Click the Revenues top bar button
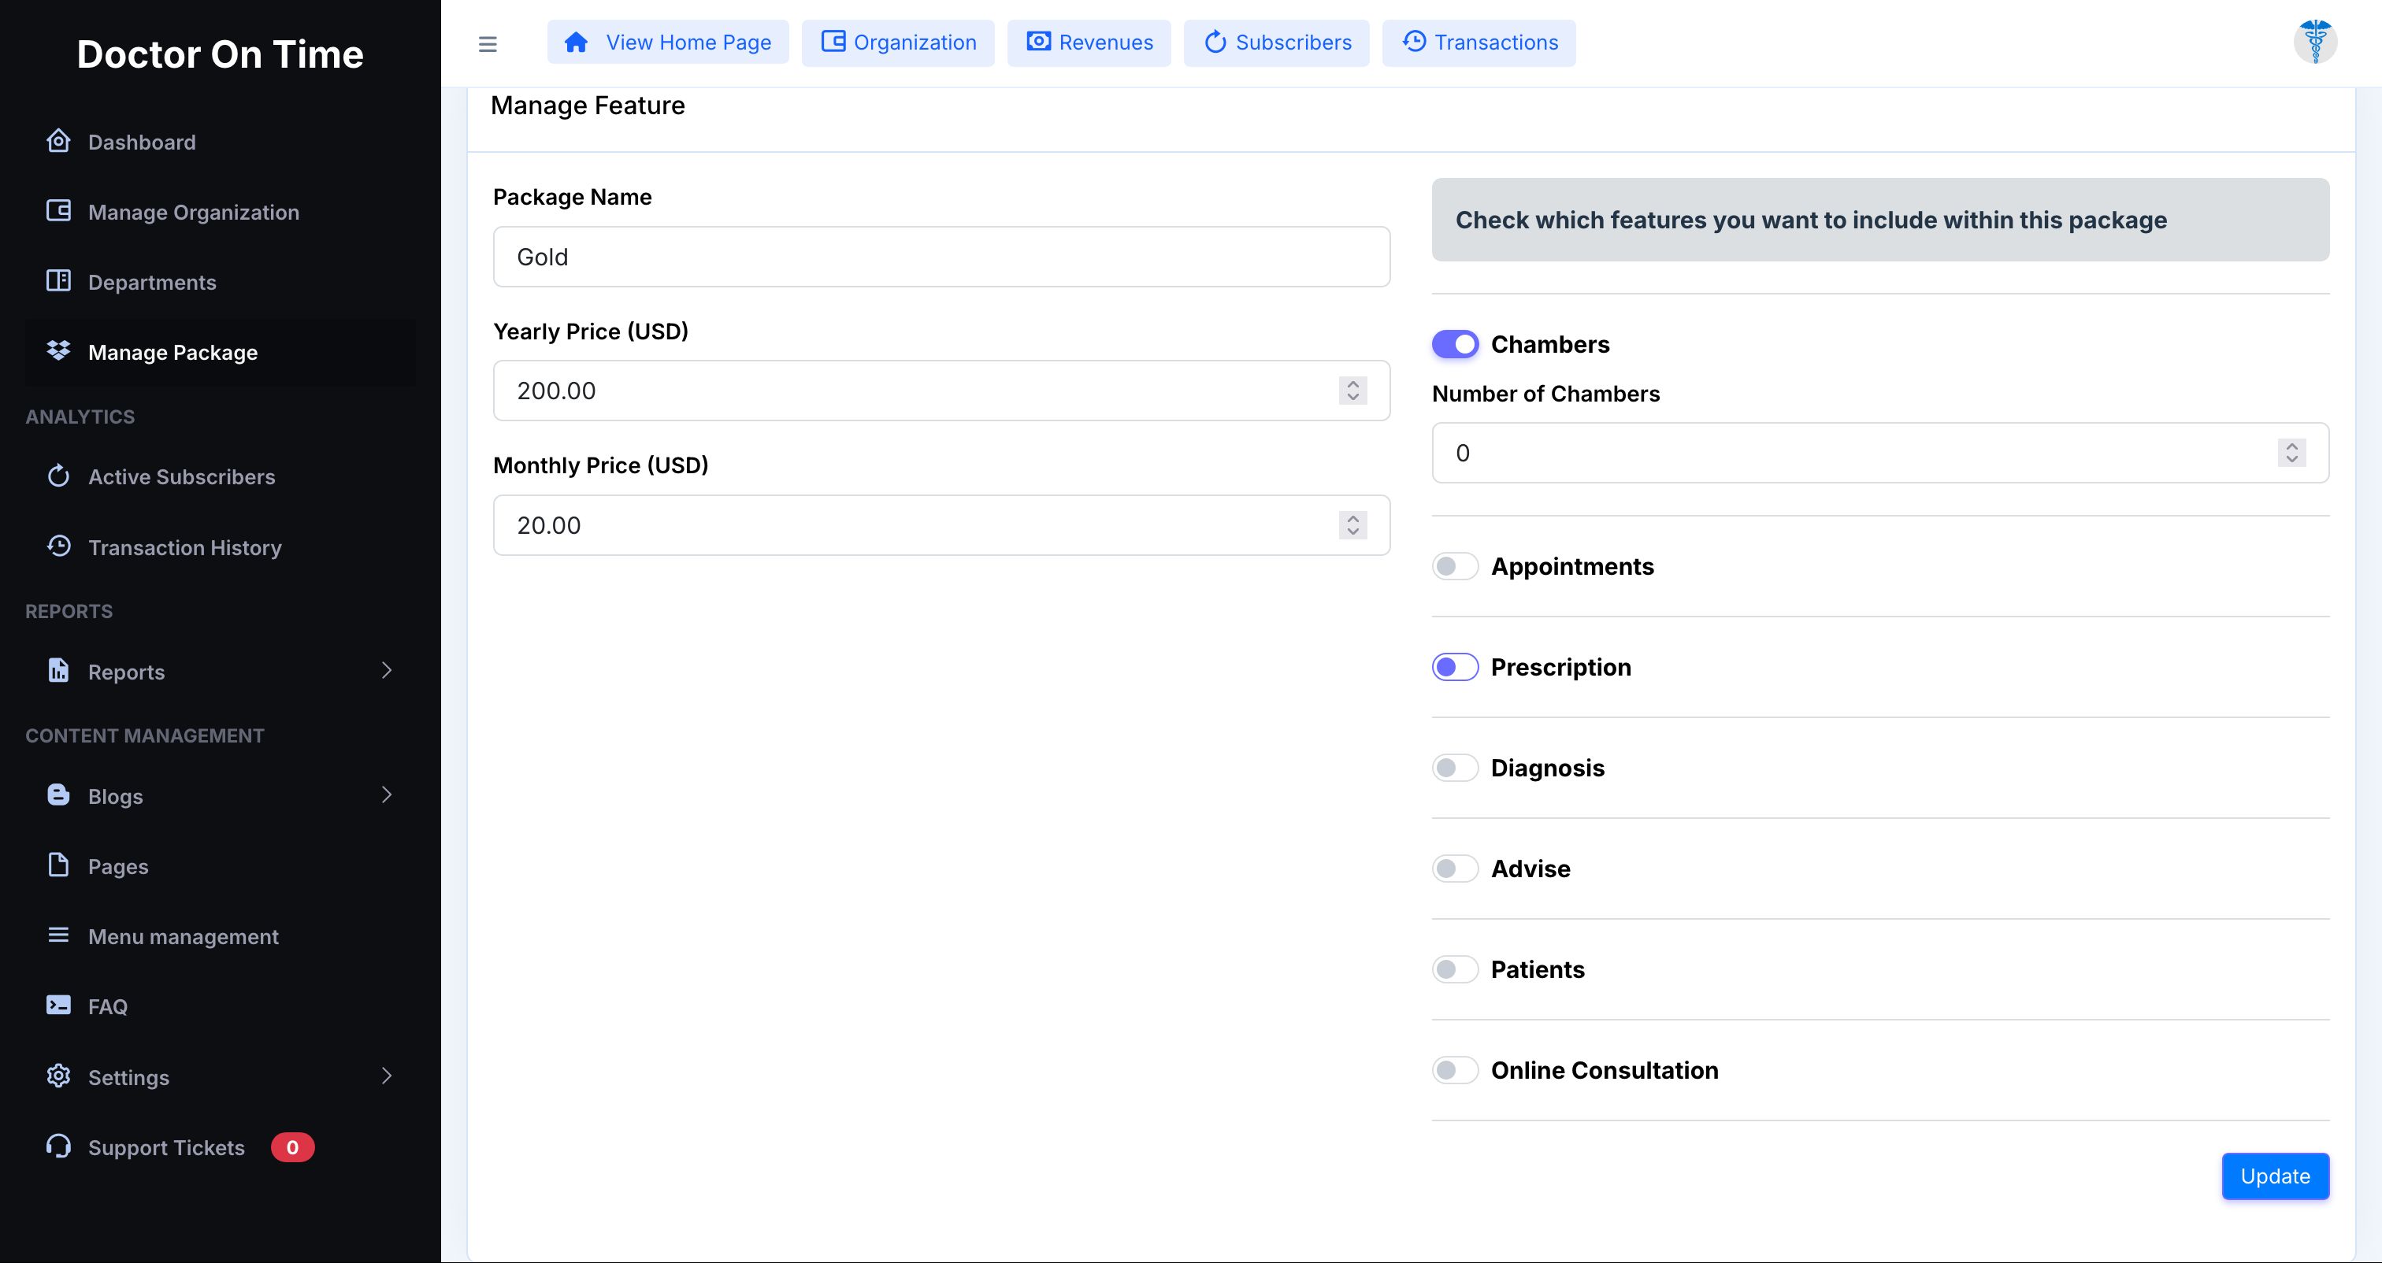 click(x=1089, y=43)
